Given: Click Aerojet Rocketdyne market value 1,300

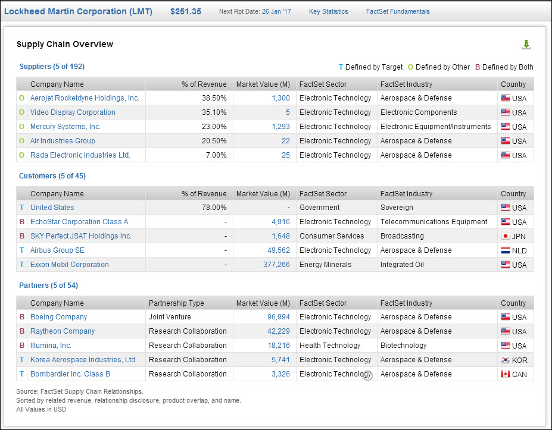Looking at the screenshot, I should coord(280,98).
